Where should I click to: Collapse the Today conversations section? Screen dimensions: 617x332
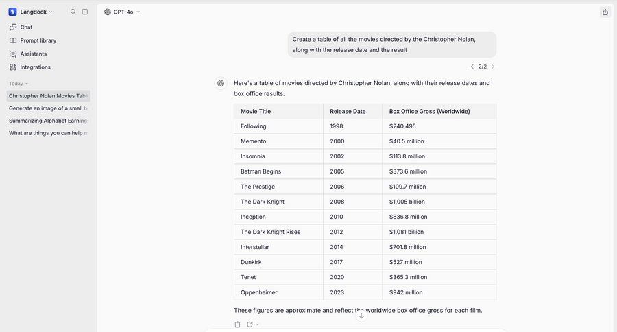[x=19, y=84]
